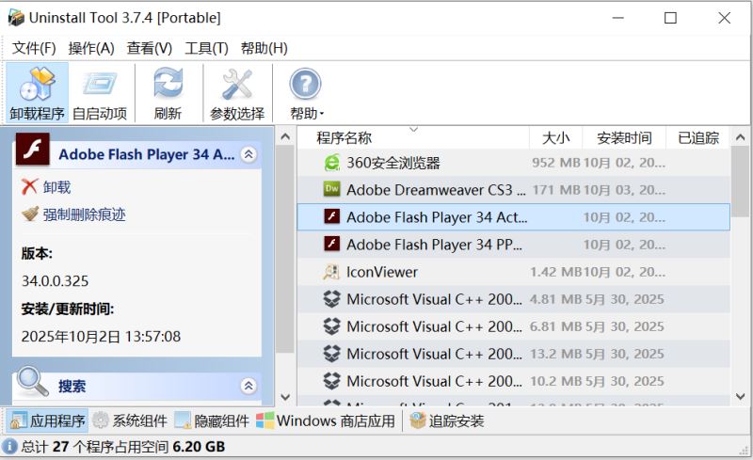
Task: Click the 360安全浏览器 green icon
Action: coord(332,163)
